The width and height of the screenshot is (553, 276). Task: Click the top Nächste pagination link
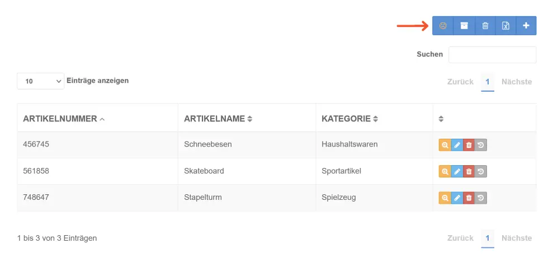[x=517, y=82]
